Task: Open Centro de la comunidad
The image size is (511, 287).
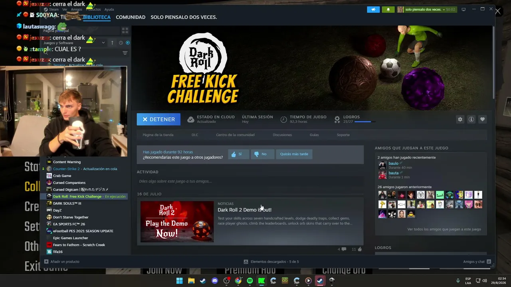Action: click(235, 135)
